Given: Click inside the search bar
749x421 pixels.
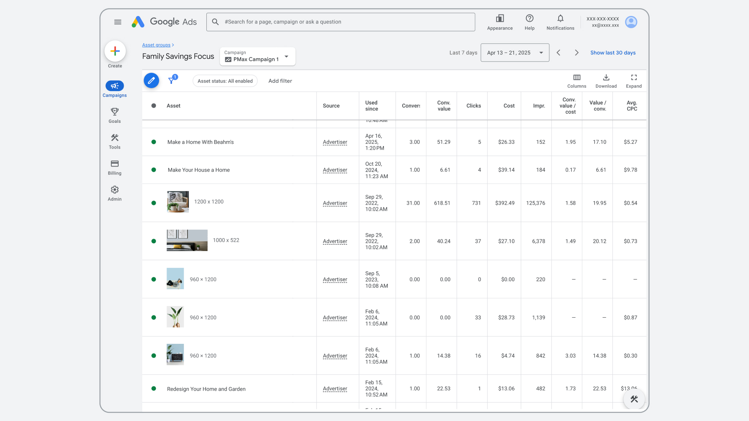Looking at the screenshot, I should 340,22.
